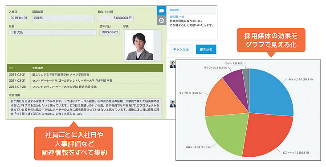The width and height of the screenshot is (326, 167).
Task: Click the chart label リクワイズ: 3 (7.9 %)
Action: [215, 68]
